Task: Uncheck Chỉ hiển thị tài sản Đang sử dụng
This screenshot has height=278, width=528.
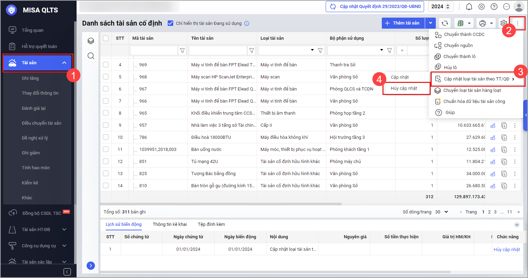Action: [x=170, y=23]
